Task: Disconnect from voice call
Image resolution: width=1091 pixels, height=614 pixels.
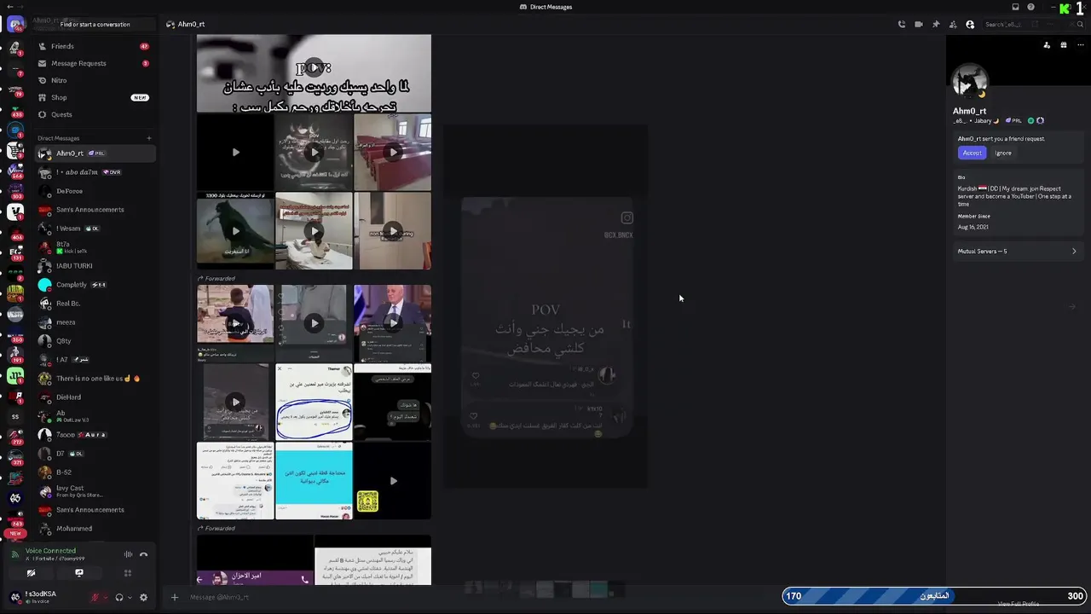Action: click(x=143, y=554)
